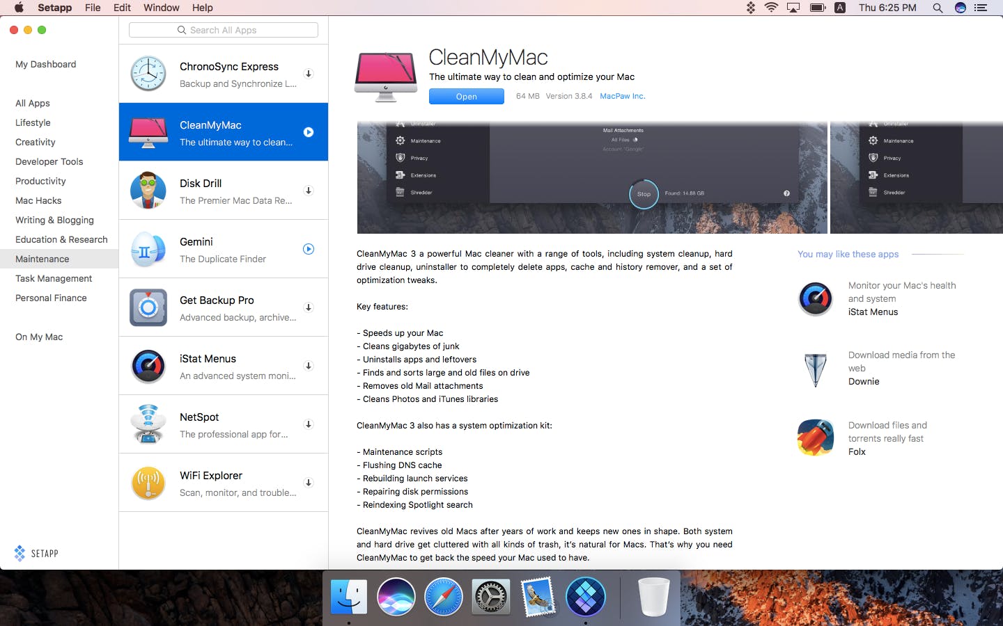Open Finder from the Dock

pyautogui.click(x=348, y=597)
